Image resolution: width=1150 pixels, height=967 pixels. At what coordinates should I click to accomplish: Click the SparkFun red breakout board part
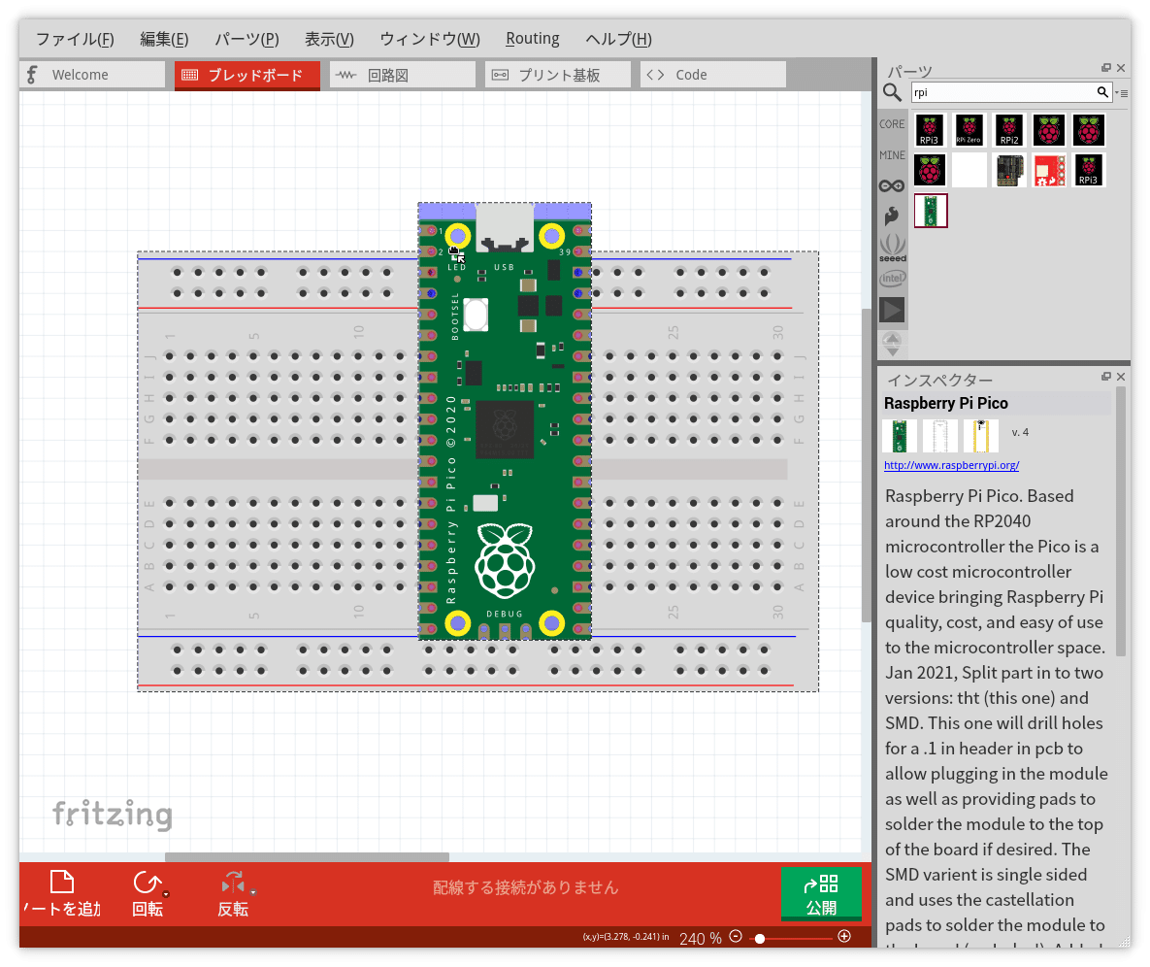[x=1049, y=170]
